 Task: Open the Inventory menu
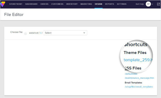pyautogui.click(x=72, y=4)
